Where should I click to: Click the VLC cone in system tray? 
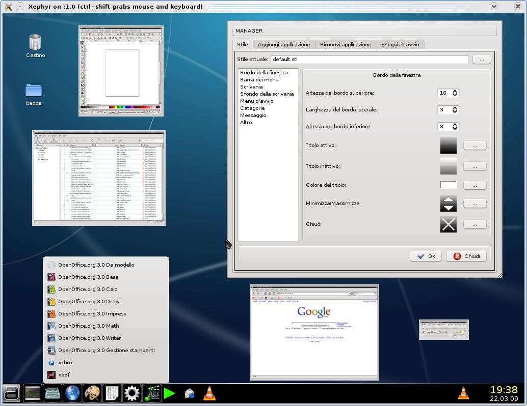463,393
